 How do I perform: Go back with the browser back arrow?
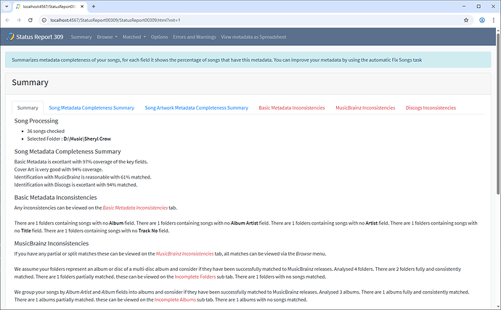click(x=8, y=20)
